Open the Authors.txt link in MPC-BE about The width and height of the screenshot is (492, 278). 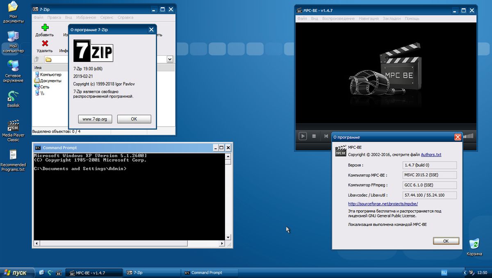pos(430,155)
